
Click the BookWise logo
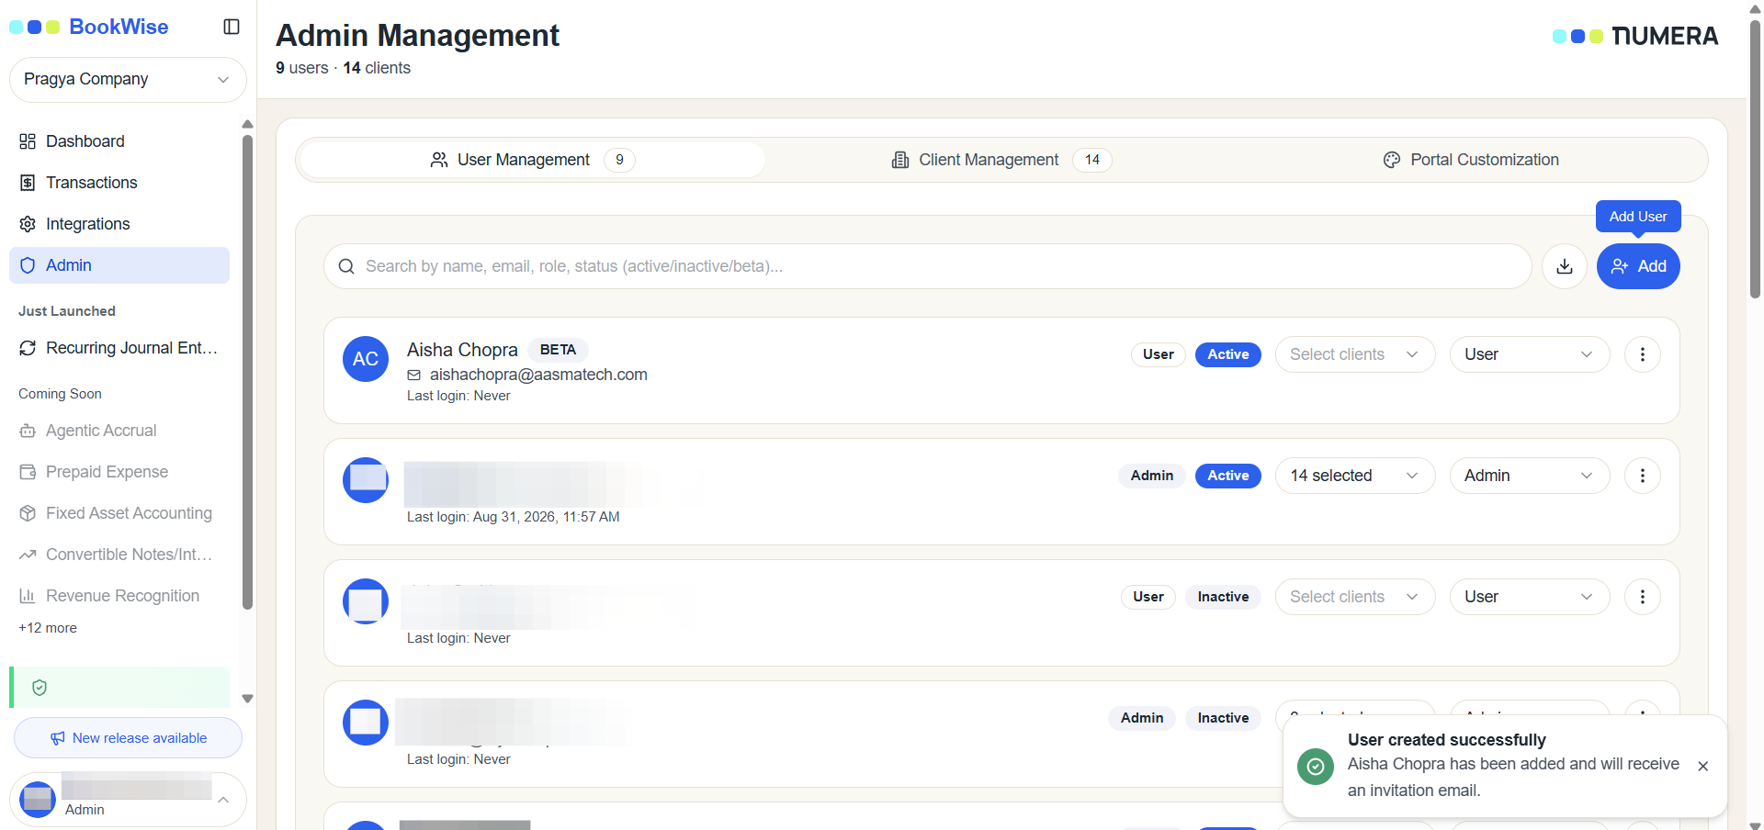89,27
